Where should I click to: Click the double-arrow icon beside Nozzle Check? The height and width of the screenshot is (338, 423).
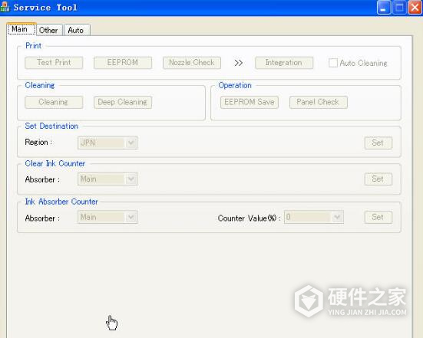239,63
